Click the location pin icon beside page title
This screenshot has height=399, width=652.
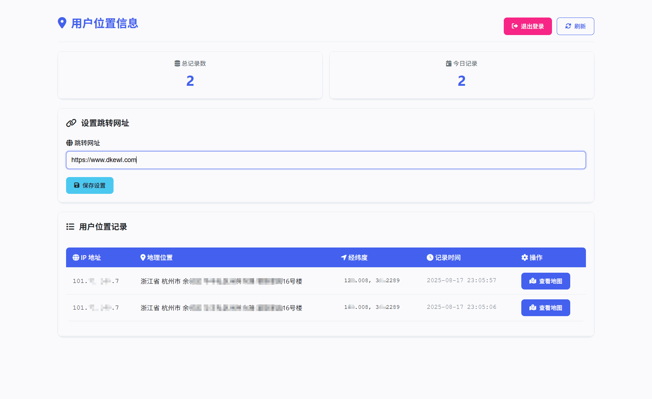pyautogui.click(x=62, y=23)
